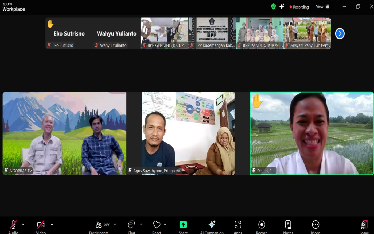The height and width of the screenshot is (234, 374).
Task: Show next participants with blue arrow
Action: pos(340,34)
